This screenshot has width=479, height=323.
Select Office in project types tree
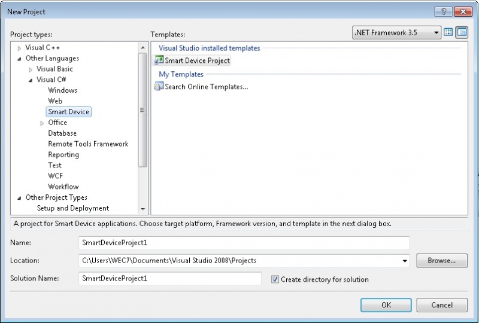(x=57, y=123)
